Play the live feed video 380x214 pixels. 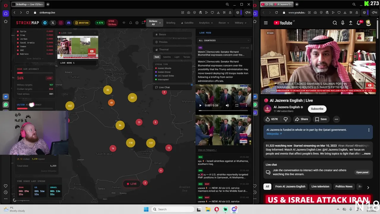point(200,106)
